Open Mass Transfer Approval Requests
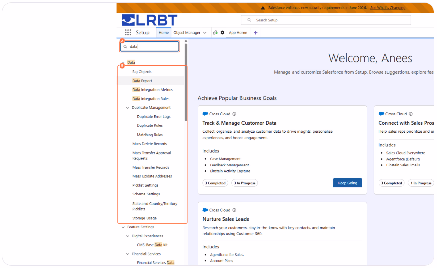The width and height of the screenshot is (437, 268). pos(152,155)
